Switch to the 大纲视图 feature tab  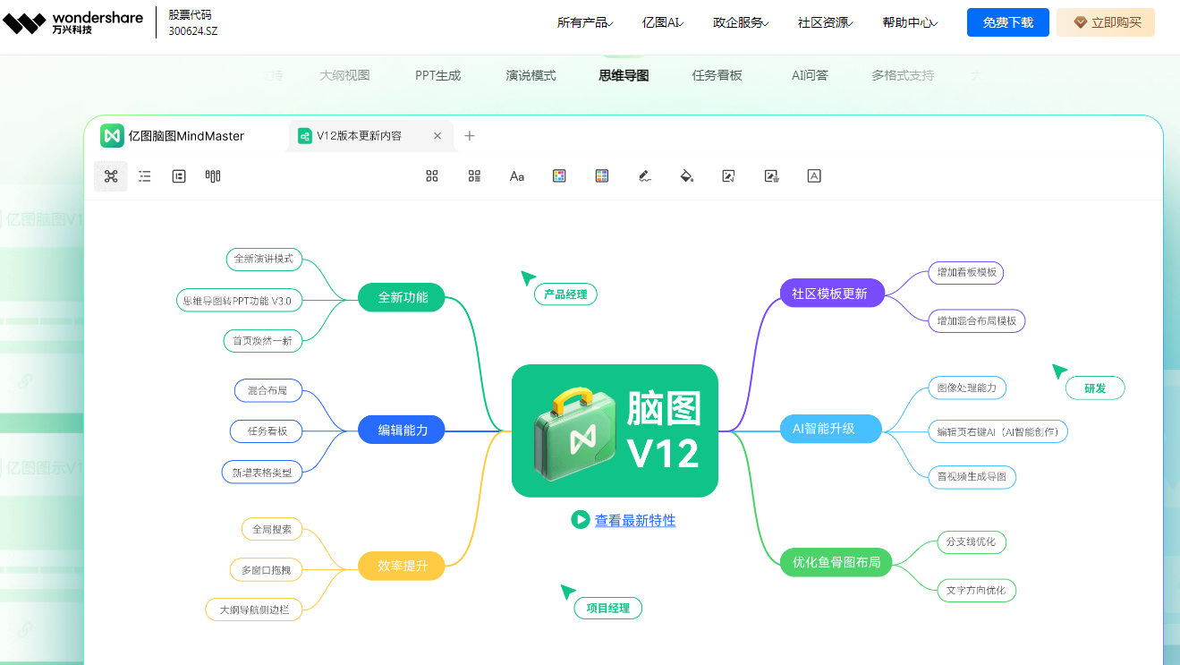tap(344, 75)
